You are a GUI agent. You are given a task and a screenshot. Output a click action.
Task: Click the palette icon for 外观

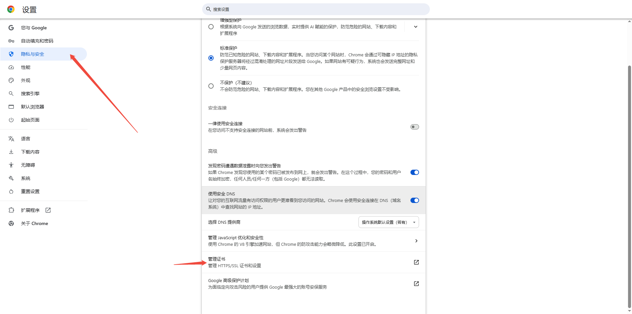(x=11, y=80)
